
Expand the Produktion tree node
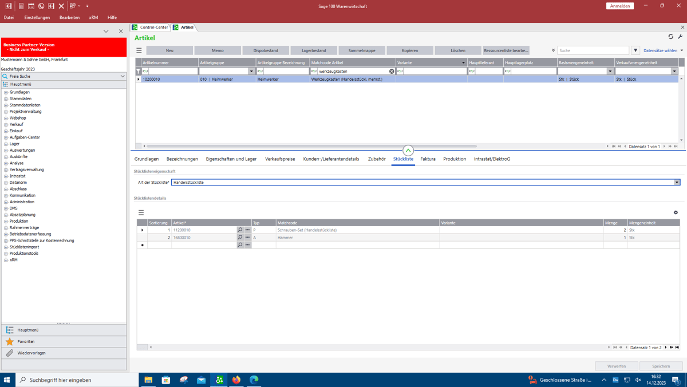6,221
